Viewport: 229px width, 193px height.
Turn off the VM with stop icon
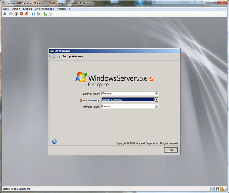coord(16,14)
